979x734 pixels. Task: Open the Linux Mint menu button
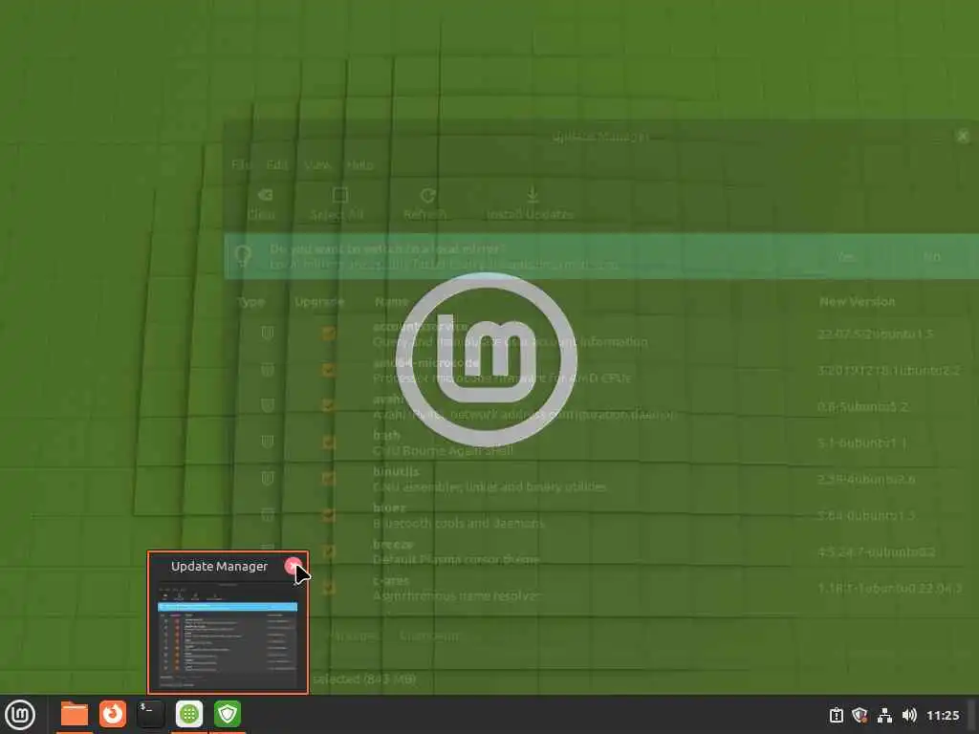point(20,715)
